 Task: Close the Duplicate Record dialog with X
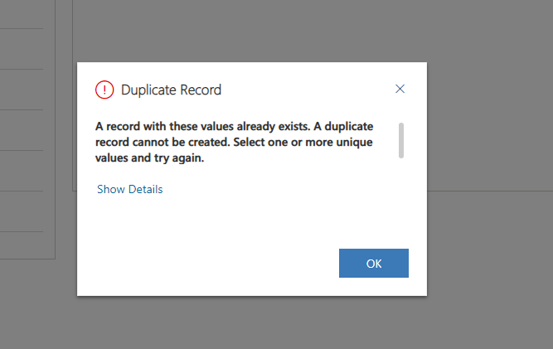coord(400,89)
